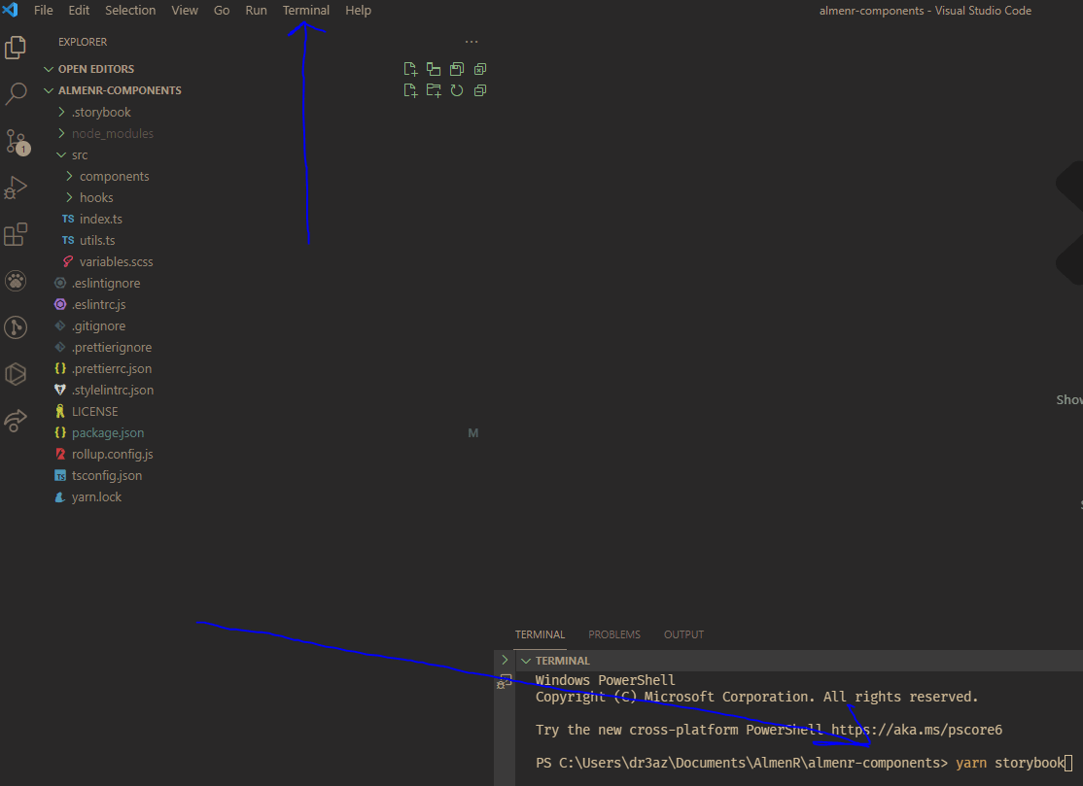Open .prettierignore file

pos(112,347)
